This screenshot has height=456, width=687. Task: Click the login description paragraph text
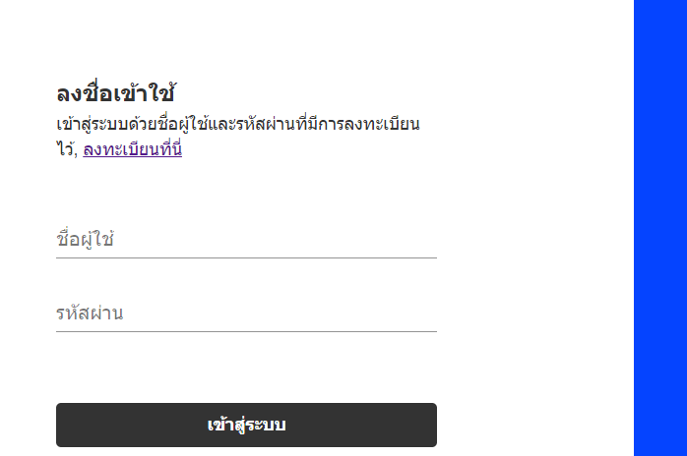coord(238,125)
